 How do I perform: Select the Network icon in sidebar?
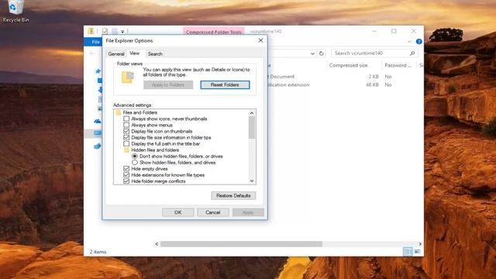pos(98,146)
